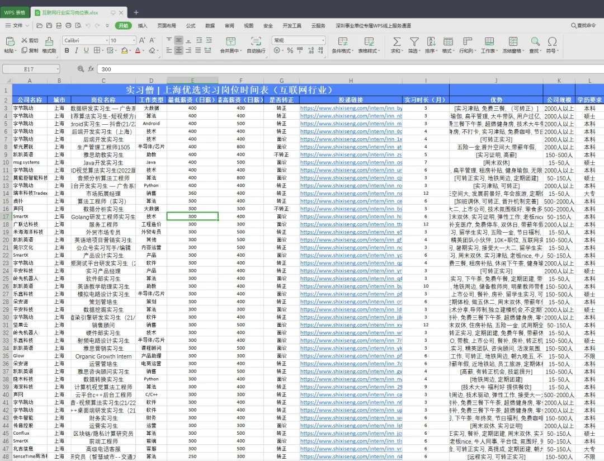The height and width of the screenshot is (461, 604).
Task: Click the insert function fx icon
Action: (x=91, y=69)
